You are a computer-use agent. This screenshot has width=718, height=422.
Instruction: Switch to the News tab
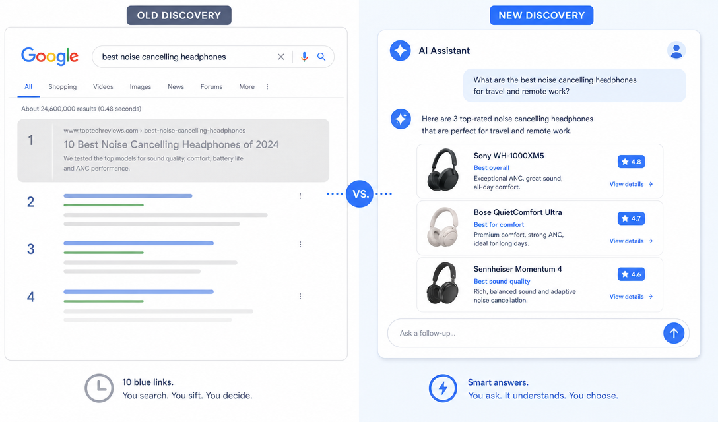click(x=176, y=86)
